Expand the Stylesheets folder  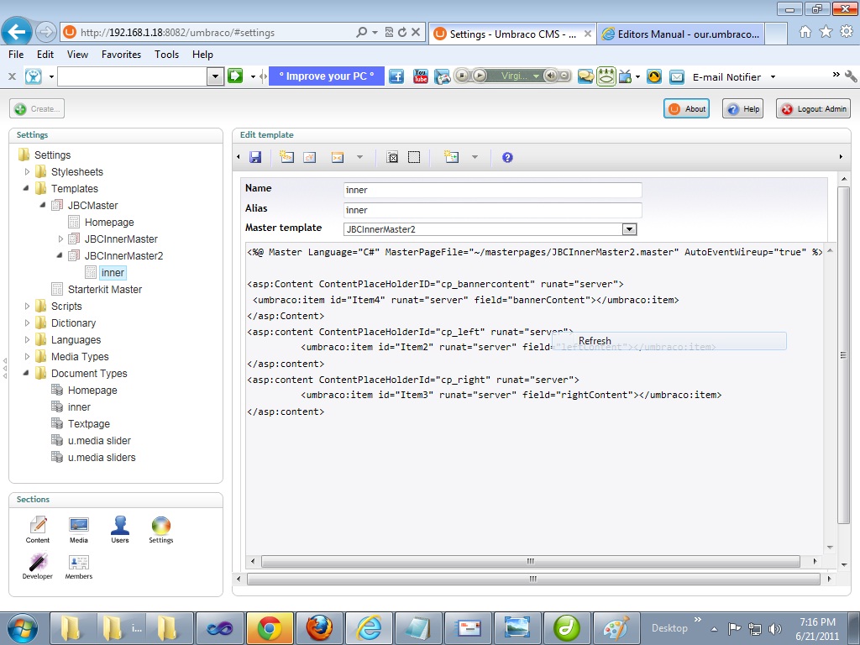(27, 172)
